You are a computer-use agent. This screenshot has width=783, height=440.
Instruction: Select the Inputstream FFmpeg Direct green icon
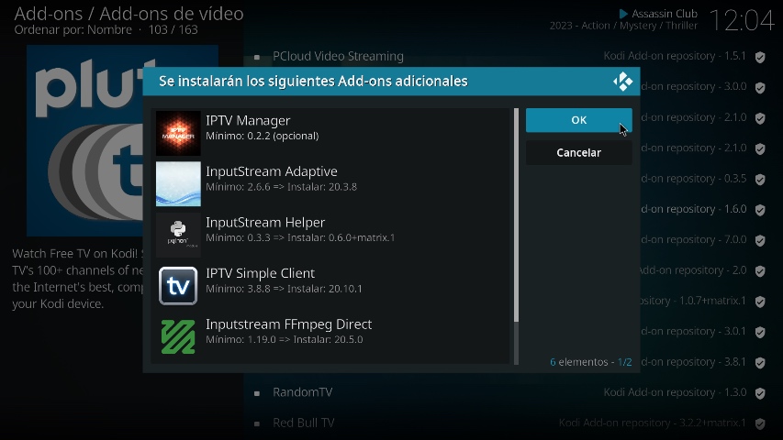(178, 336)
